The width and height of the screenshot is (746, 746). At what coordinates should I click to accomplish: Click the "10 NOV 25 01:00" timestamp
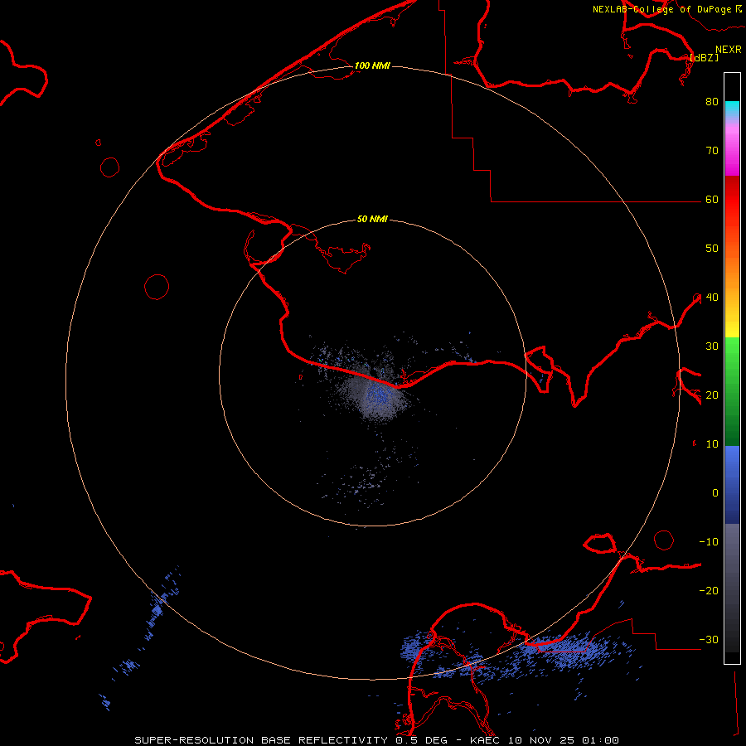tap(564, 740)
